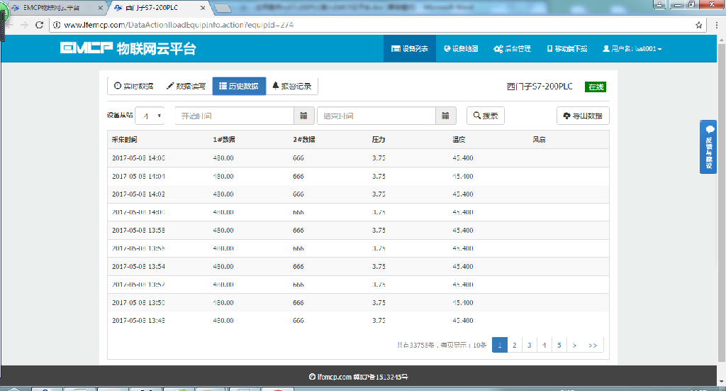This screenshot has height=391, width=726.
Task: Expand the 设备从站 slave station dropdown
Action: pos(150,116)
